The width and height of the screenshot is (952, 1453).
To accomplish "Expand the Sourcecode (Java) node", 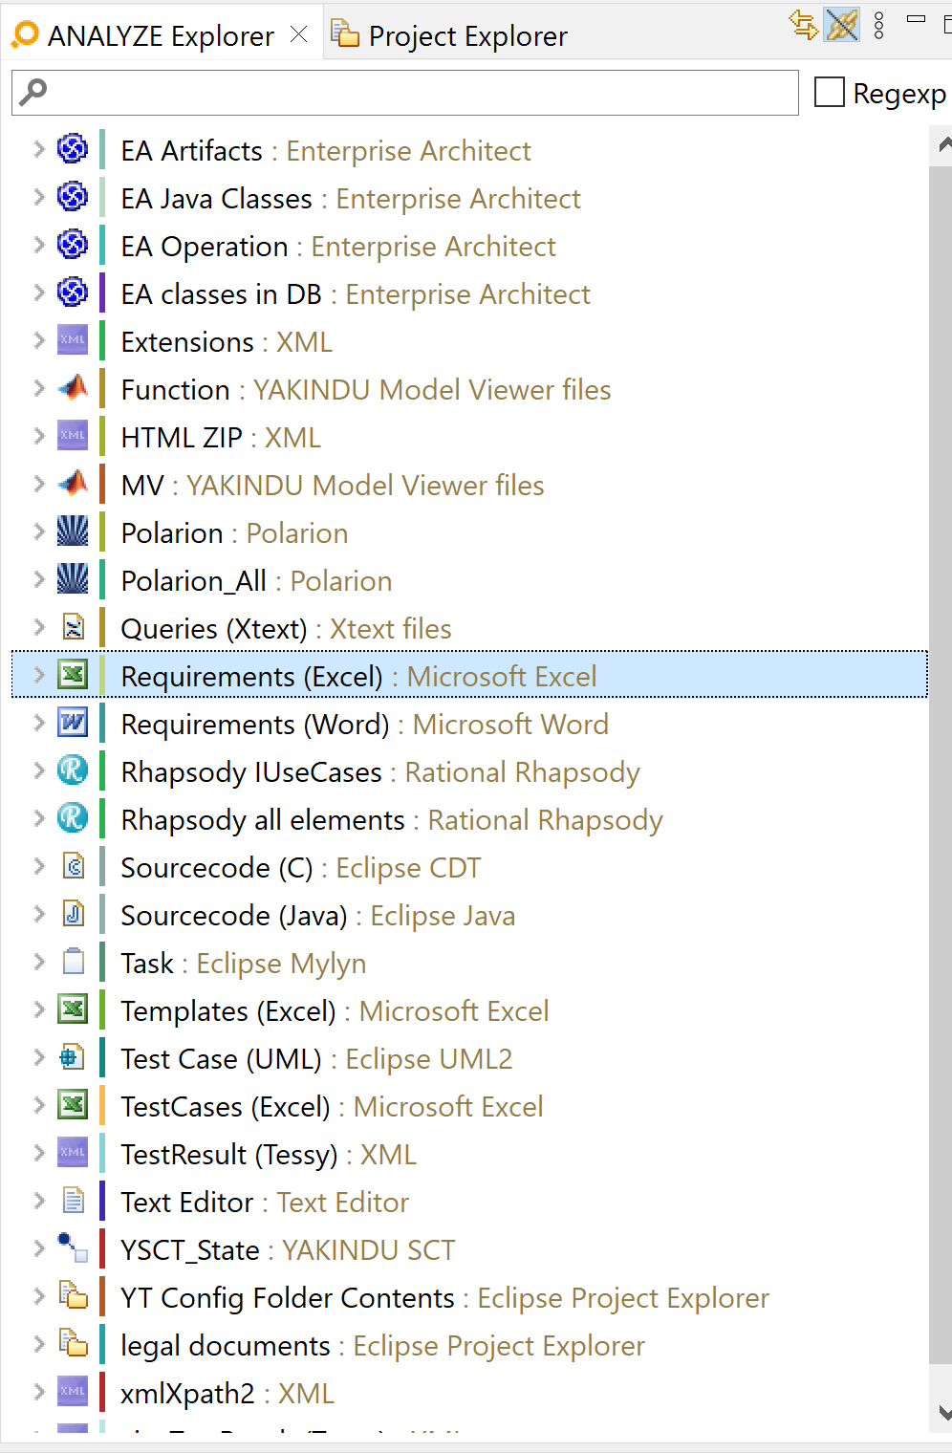I will tap(38, 914).
